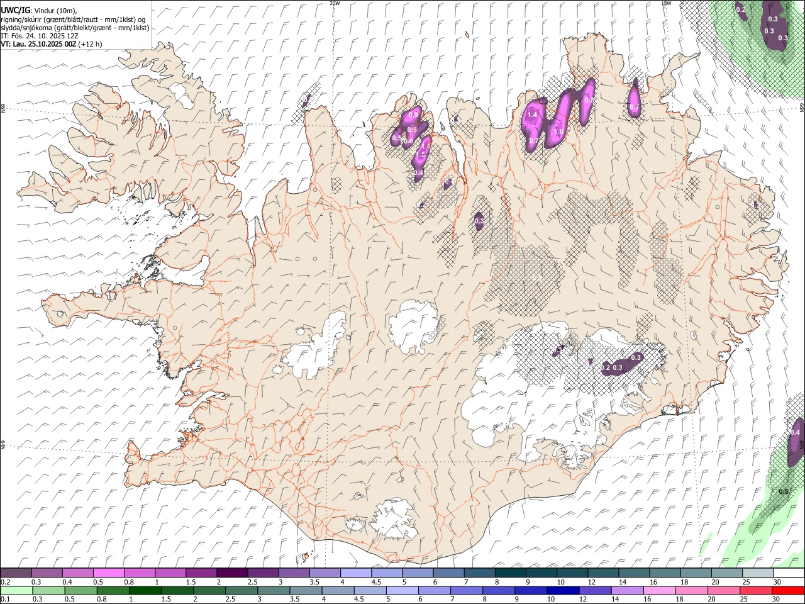The height and width of the screenshot is (604, 805).
Task: Click the 0.2 value in the Vatnajökull purple patch
Action: 606,367
